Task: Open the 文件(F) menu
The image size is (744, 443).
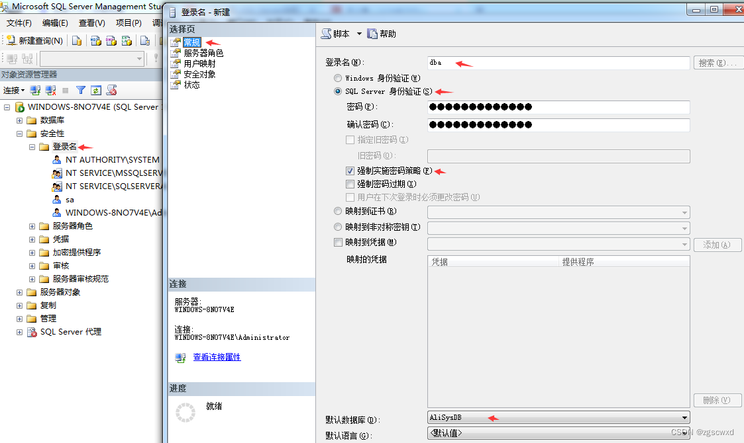Action: (x=19, y=22)
